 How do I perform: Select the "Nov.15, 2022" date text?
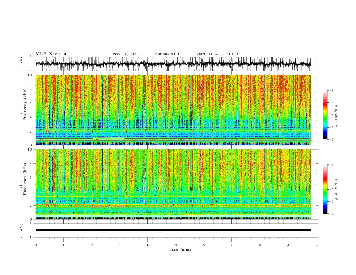[x=125, y=54]
